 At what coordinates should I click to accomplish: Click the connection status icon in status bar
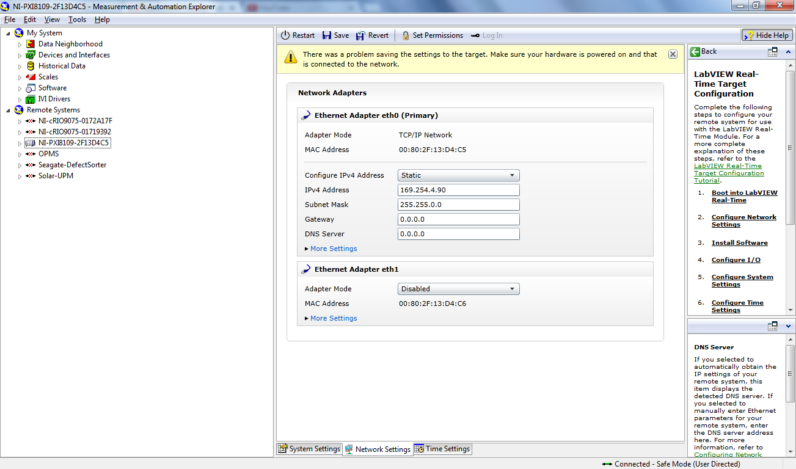pos(607,464)
